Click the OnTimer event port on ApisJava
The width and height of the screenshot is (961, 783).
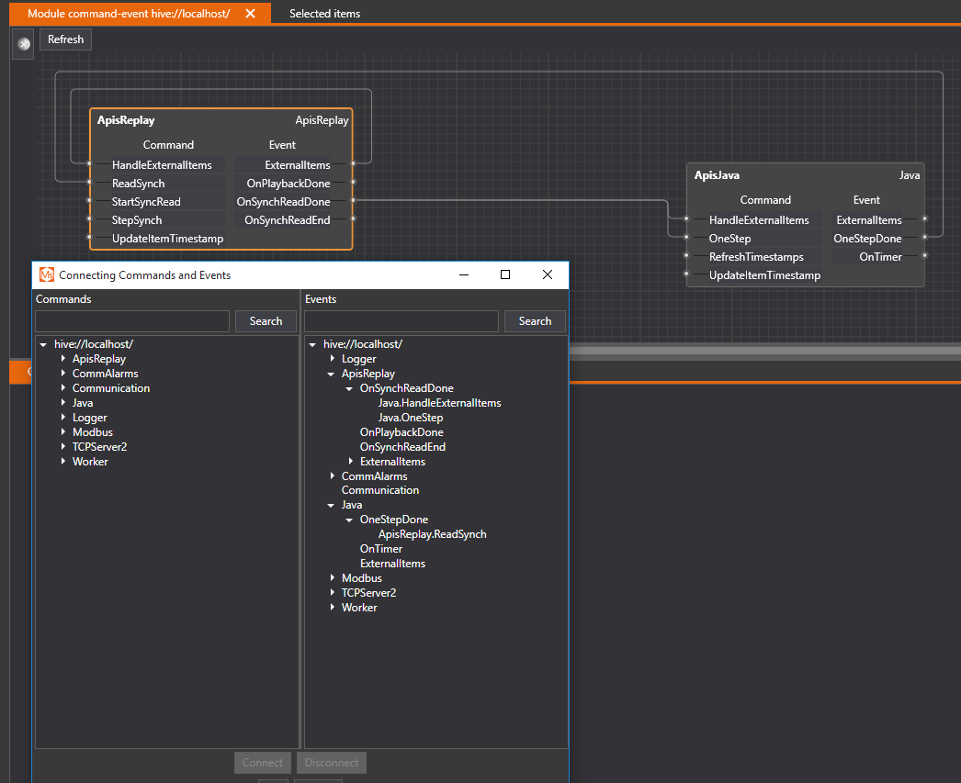tap(925, 257)
